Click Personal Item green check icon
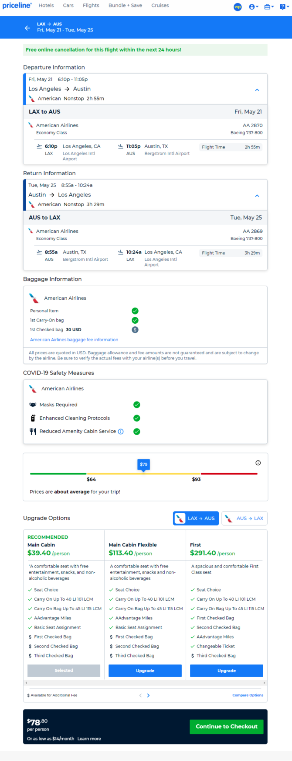Image resolution: width=292 pixels, height=761 pixels. coord(135,311)
